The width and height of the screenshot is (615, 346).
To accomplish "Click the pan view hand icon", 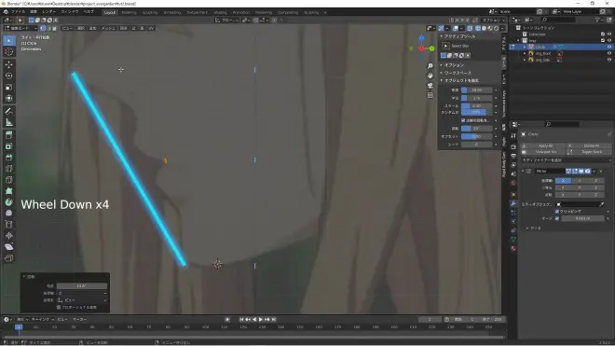I will pos(430,76).
